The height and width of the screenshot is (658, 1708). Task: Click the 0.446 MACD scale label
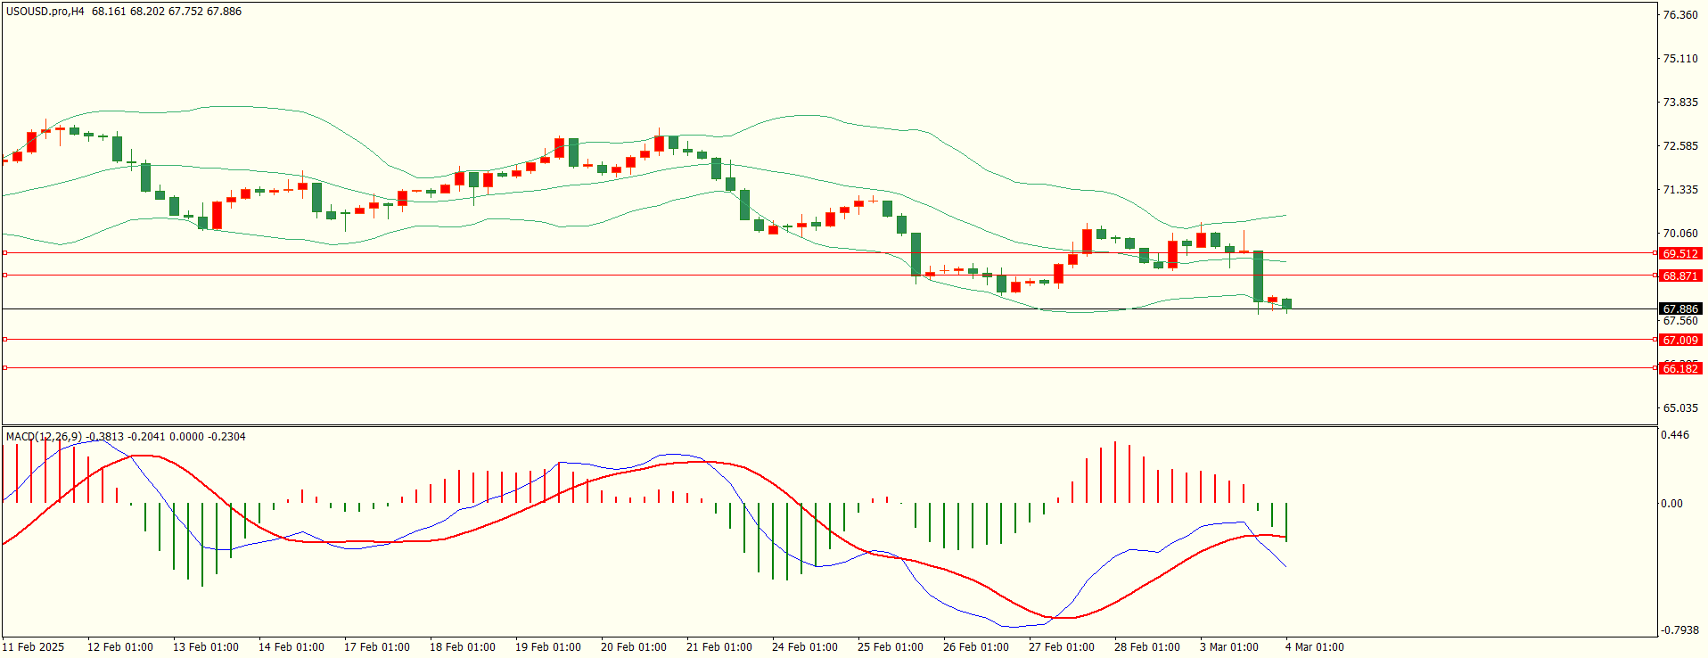pos(1675,435)
